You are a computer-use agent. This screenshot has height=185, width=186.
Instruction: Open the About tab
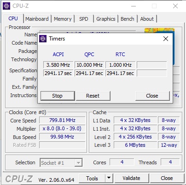[x=147, y=19]
